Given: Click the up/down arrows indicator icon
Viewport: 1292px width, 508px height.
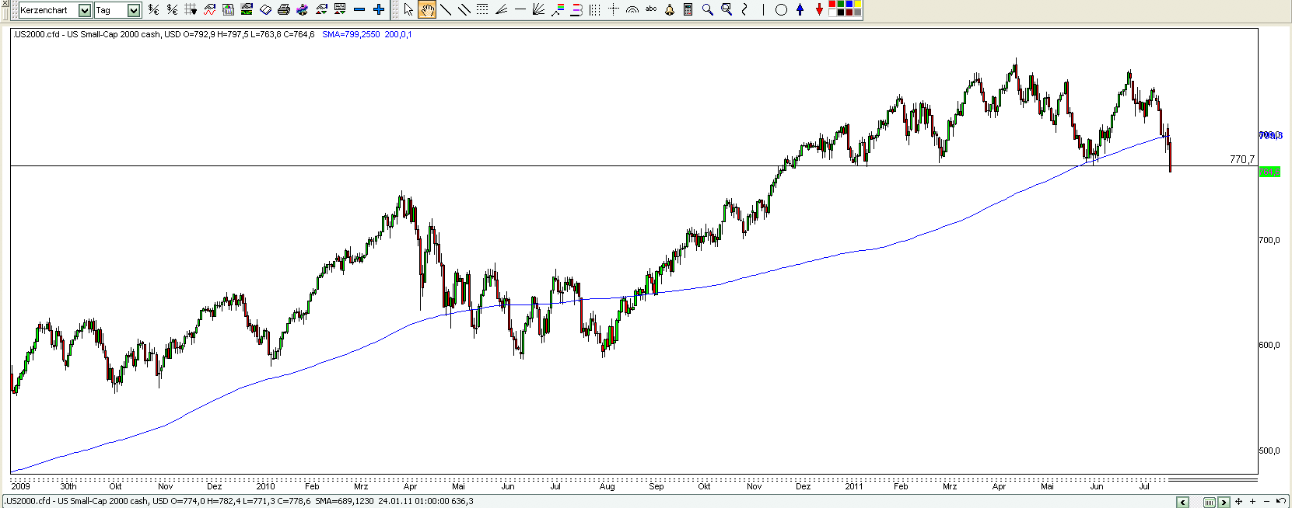Looking at the screenshot, I should point(321,10).
